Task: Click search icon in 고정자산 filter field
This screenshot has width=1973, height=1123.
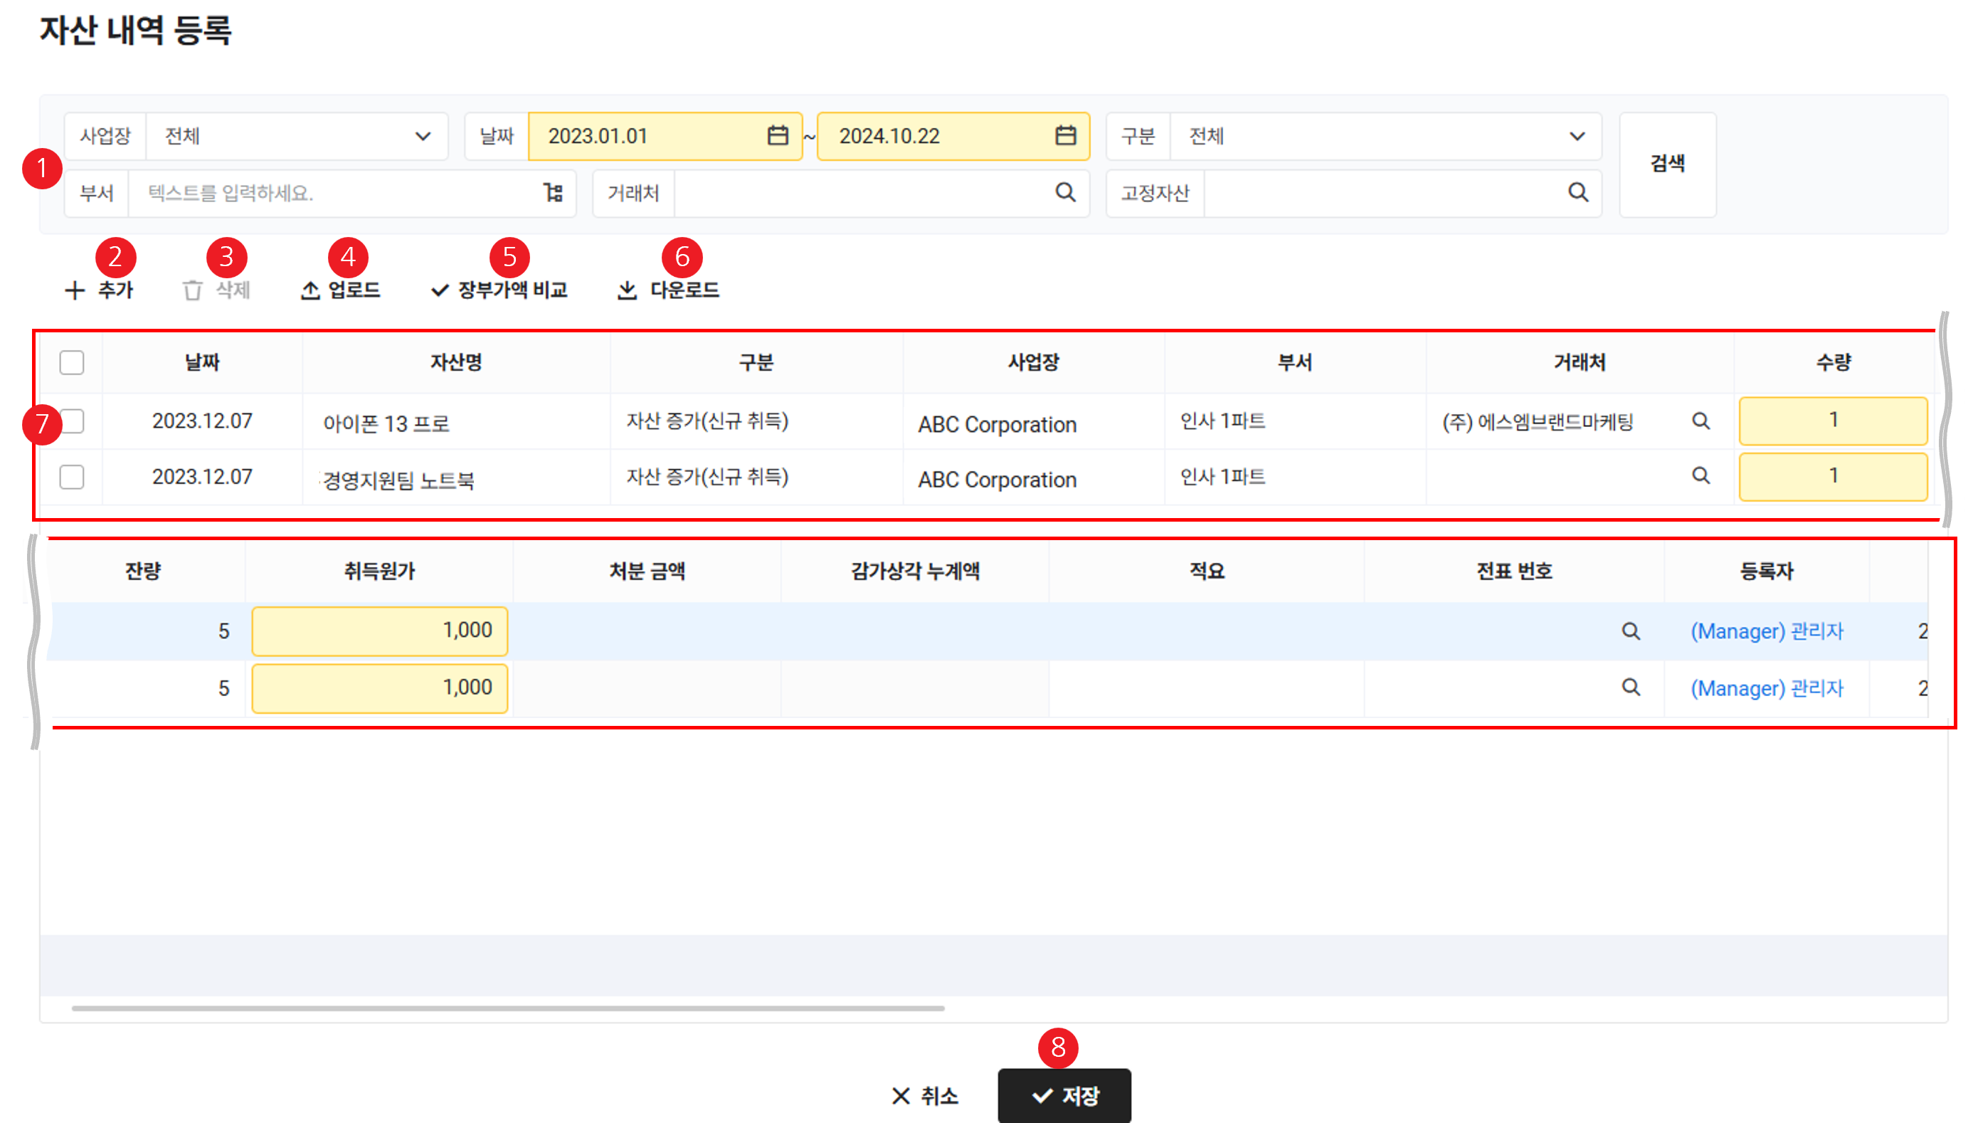Action: pyautogui.click(x=1577, y=192)
